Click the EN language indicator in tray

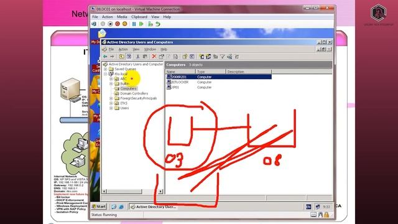308,207
